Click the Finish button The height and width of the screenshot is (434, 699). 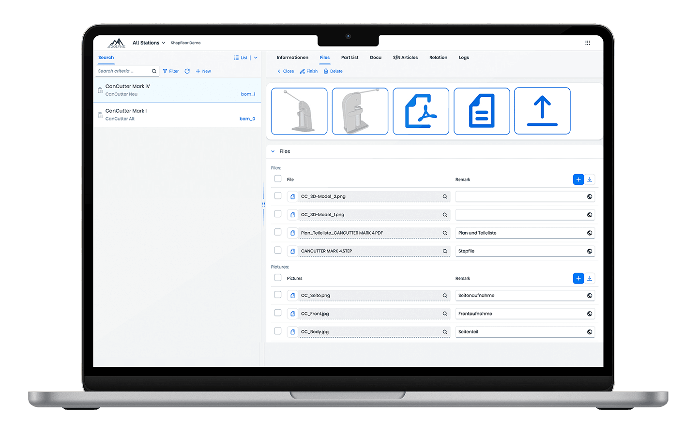(309, 71)
